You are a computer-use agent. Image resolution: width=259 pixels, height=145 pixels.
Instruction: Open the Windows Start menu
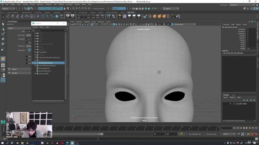point(2,143)
